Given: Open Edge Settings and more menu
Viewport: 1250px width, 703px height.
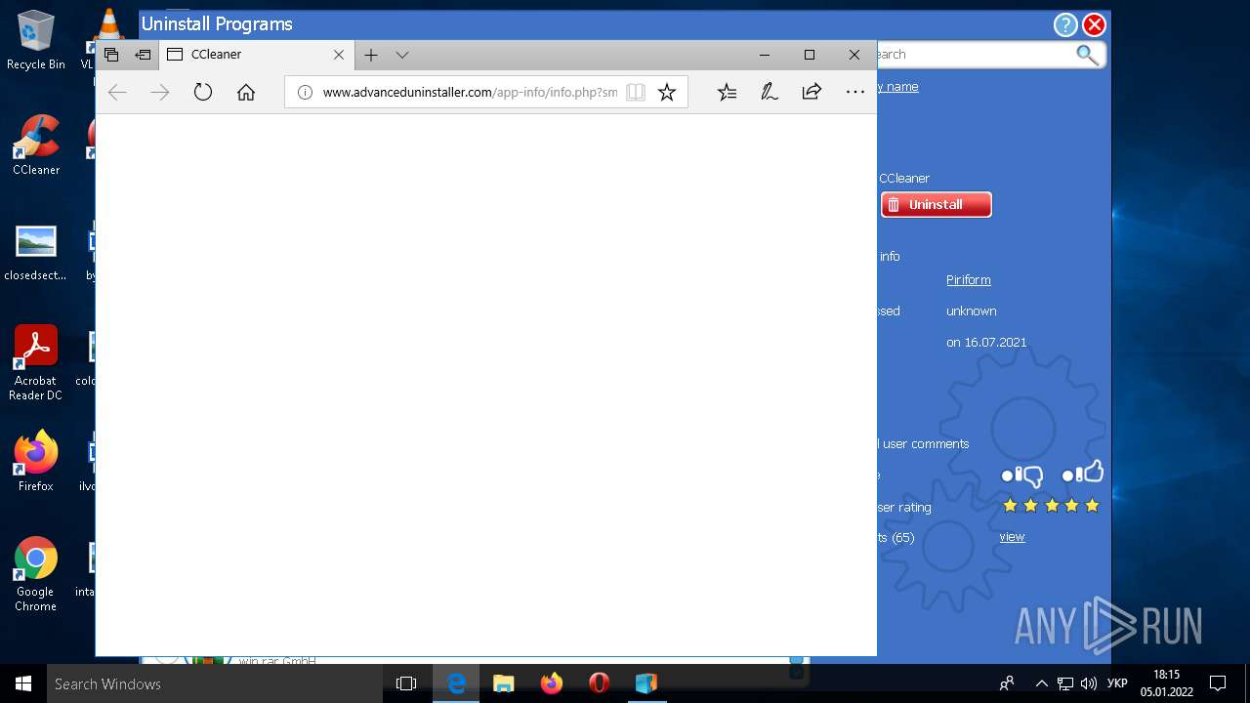Looking at the screenshot, I should pos(855,92).
